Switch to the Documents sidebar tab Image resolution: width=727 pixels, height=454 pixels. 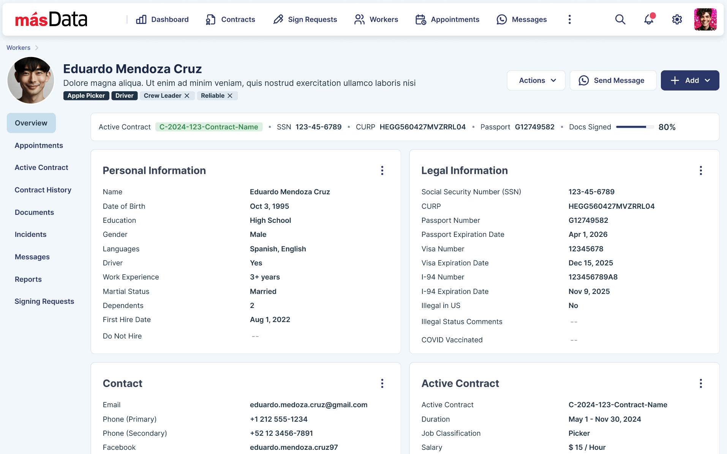(34, 212)
